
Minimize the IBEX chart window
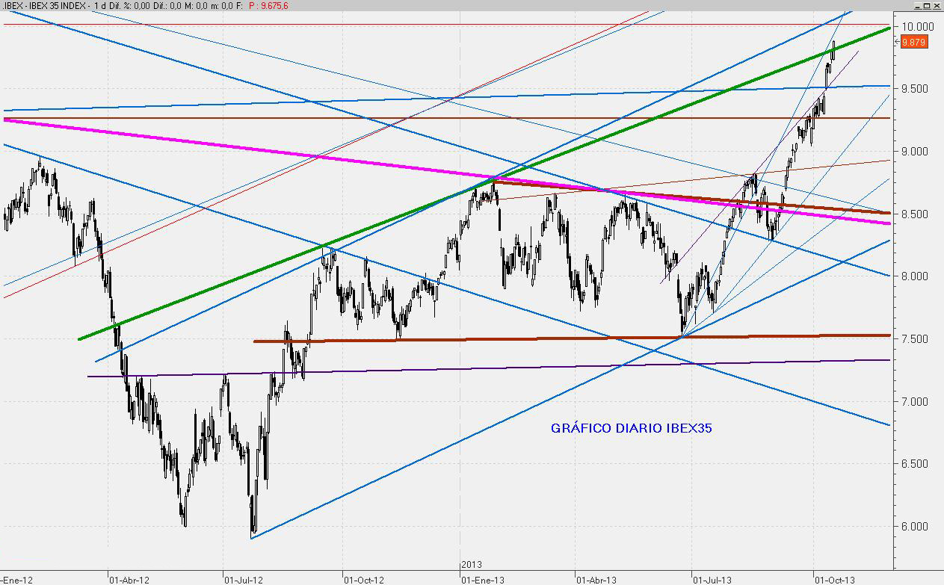916,5
